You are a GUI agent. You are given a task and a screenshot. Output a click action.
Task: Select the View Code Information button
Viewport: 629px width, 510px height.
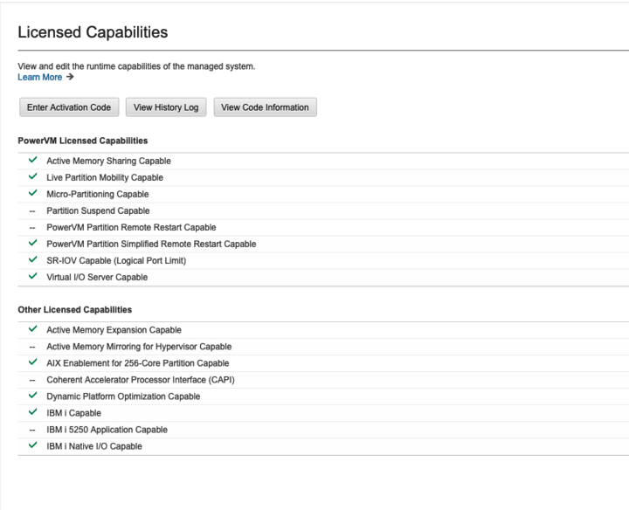pyautogui.click(x=266, y=107)
